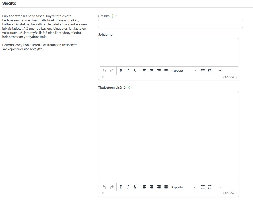Click the P element path in Johdanto editor

103,77
